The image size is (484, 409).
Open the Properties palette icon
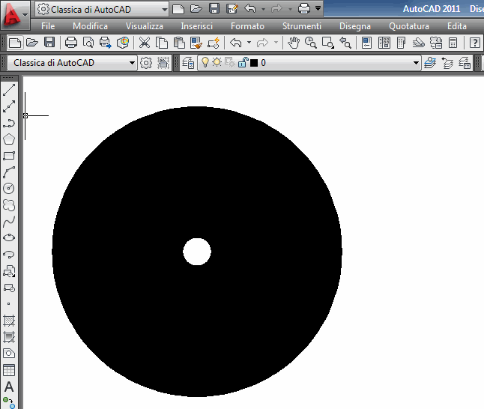[x=366, y=43]
